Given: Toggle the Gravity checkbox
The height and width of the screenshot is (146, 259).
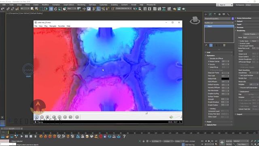Looking at the screenshot, I should click(x=209, y=64).
